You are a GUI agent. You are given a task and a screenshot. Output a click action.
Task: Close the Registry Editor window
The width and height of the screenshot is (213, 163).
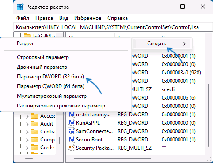click(x=203, y=7)
